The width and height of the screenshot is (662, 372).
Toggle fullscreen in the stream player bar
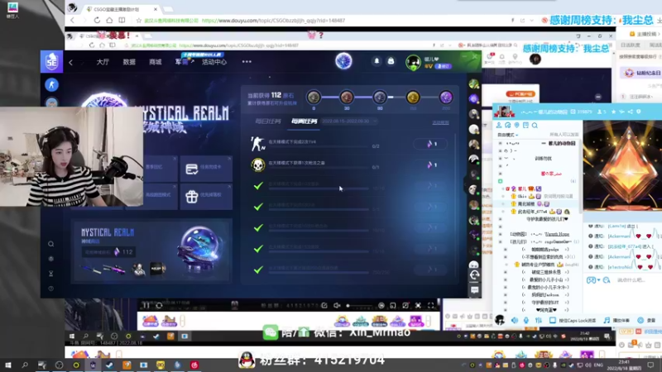pos(430,305)
